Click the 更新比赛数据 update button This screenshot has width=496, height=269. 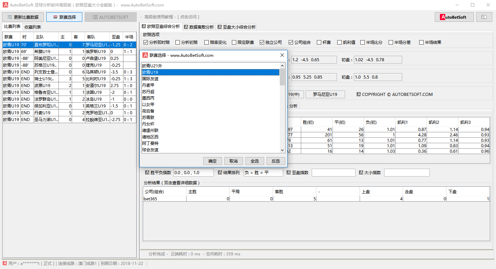coord(23,17)
